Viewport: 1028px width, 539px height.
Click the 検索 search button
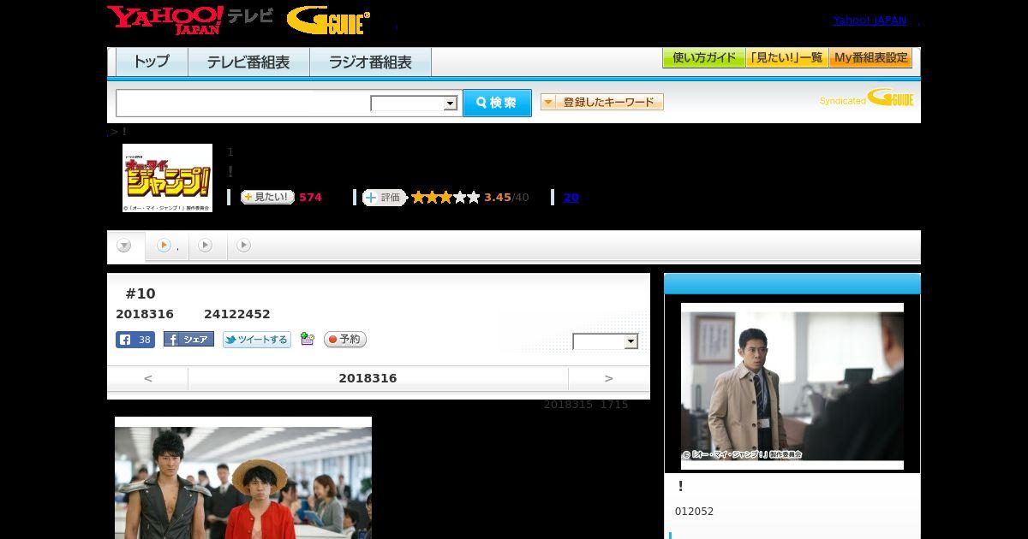(497, 103)
